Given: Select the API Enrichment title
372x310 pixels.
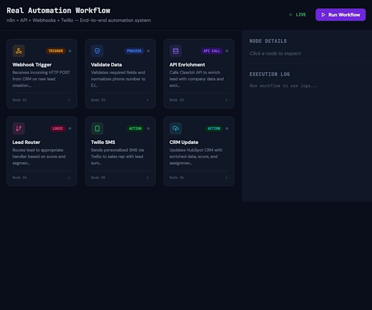Looking at the screenshot, I should point(187,64).
